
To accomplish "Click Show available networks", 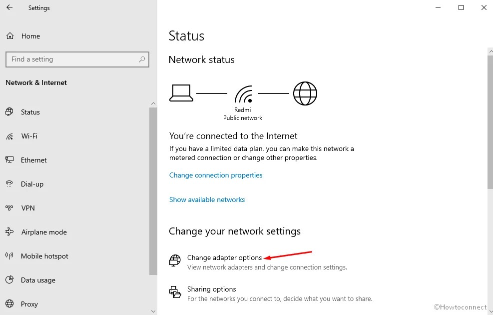I will pyautogui.click(x=207, y=199).
